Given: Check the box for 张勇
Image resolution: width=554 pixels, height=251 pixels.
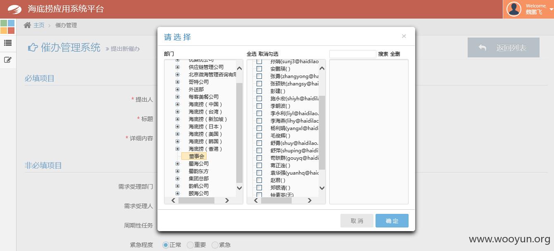Looking at the screenshot, I should 259,76.
